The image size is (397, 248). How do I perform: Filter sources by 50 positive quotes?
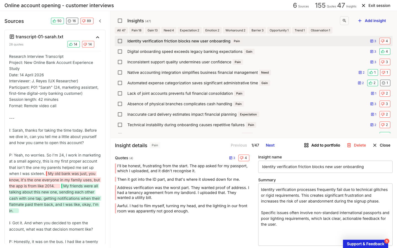tap(57, 21)
